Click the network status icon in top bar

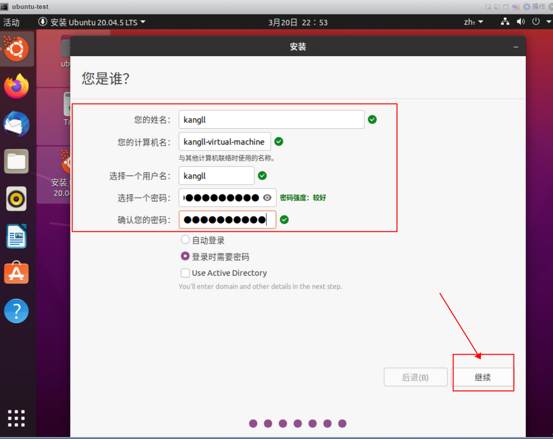[x=505, y=22]
